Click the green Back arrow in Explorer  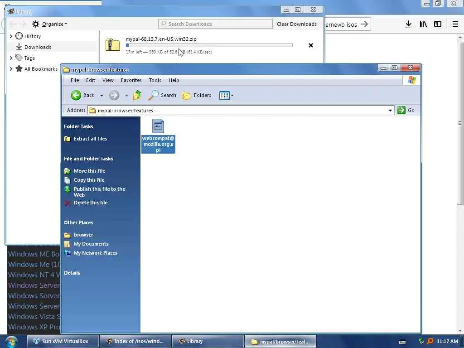76,95
